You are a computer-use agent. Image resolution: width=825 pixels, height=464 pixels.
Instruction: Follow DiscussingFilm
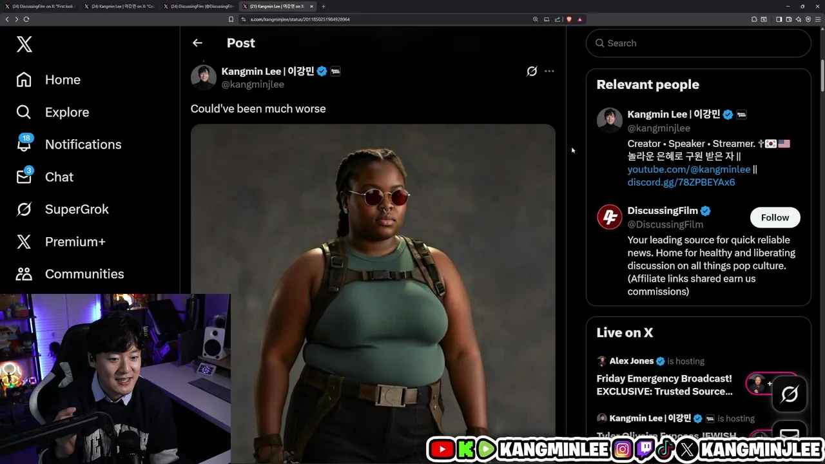point(775,218)
